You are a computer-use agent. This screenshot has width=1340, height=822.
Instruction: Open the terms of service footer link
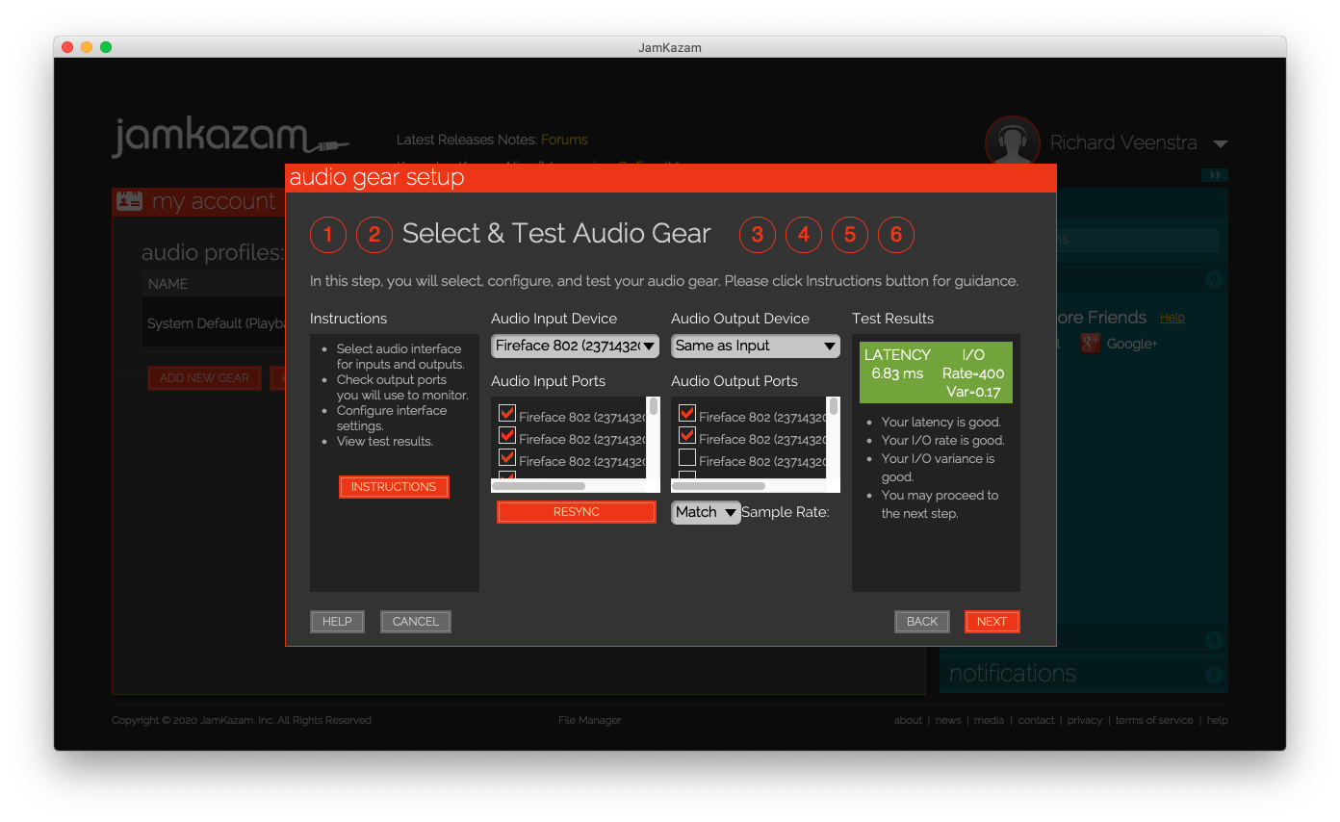coord(1154,720)
